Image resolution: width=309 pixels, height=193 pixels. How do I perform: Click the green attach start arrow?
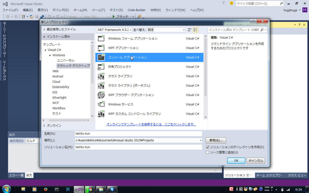click(x=113, y=17)
